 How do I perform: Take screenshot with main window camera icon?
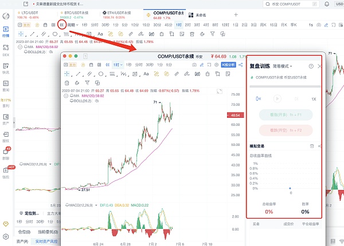pos(319,25)
